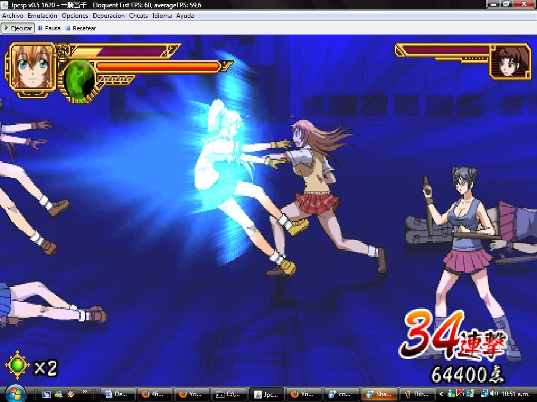Click the network connection tray icon
537x402 pixels.
click(485, 394)
